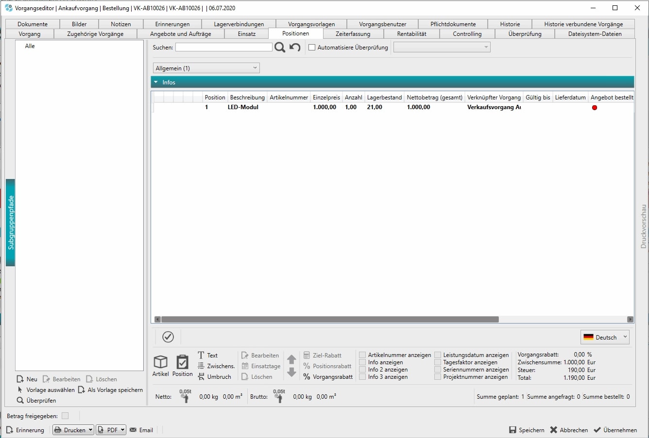Open the Allgemein (1) dropdown
The image size is (649, 438).
(x=206, y=68)
